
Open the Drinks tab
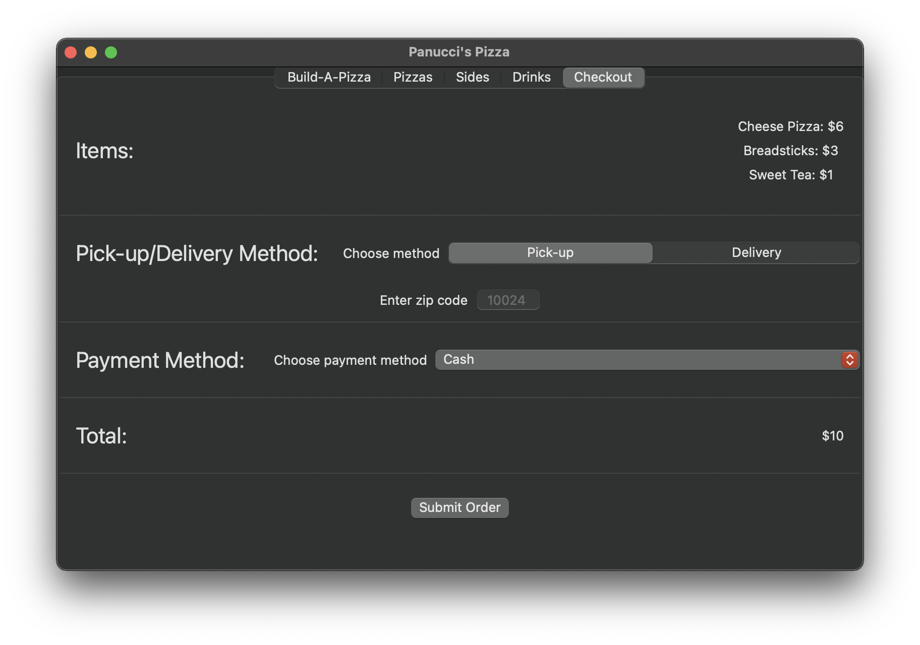pyautogui.click(x=531, y=77)
